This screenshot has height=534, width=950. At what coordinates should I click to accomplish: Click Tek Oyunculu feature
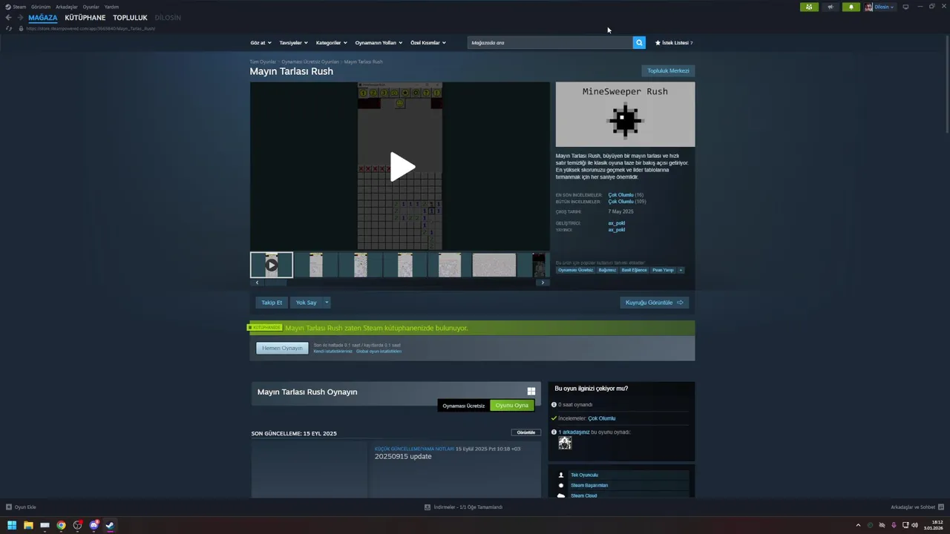(584, 475)
